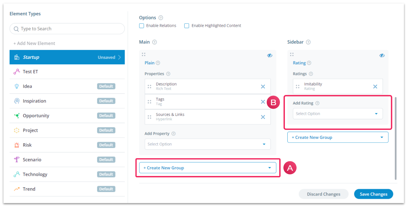Select the Test ET element type
The height and width of the screenshot is (207, 407).
click(x=67, y=72)
